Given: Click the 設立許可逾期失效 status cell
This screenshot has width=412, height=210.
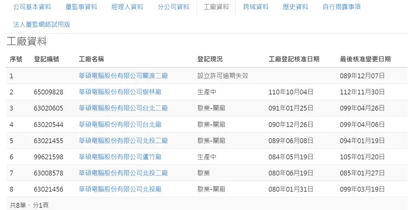Looking at the screenshot, I should point(223,76).
